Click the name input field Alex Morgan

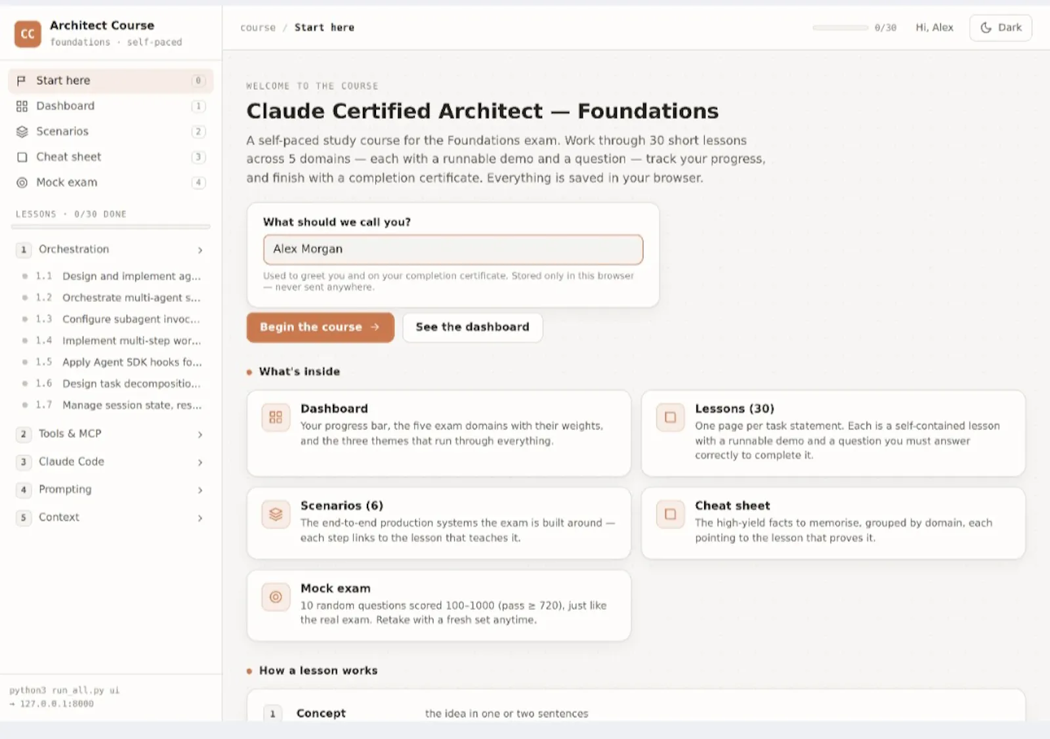pos(453,249)
